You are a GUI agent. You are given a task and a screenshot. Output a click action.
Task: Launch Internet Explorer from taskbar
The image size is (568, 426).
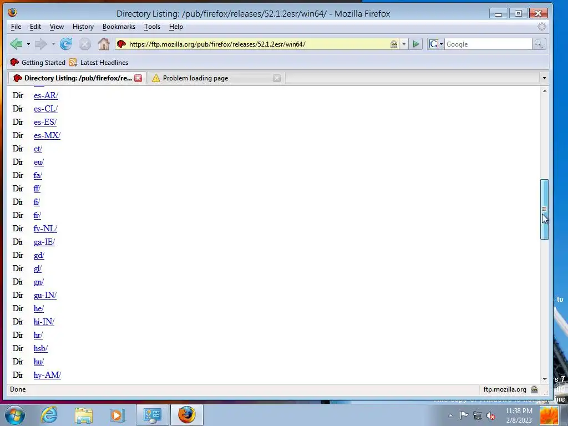click(49, 415)
